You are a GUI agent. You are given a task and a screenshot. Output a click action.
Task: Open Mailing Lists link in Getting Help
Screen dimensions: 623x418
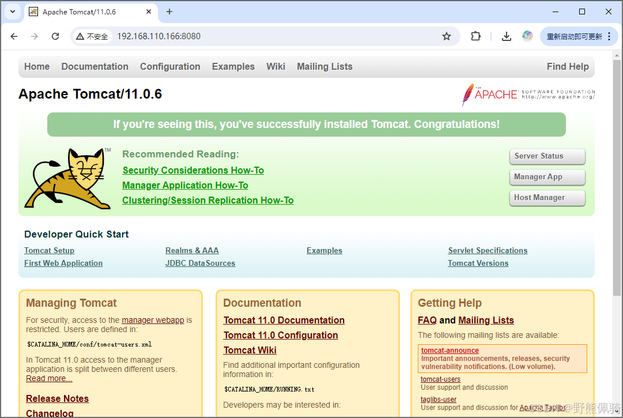coord(486,320)
